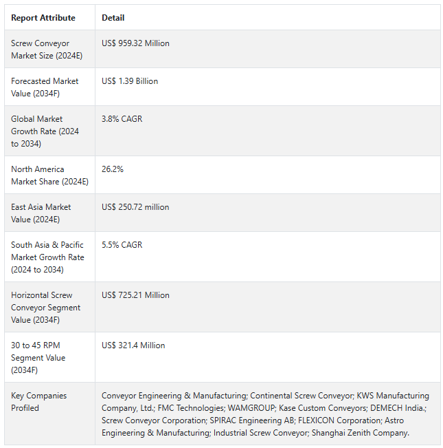The height and width of the screenshot is (448, 443).
Task: Select the Global Market Growth Rate cell
Action: coord(45,131)
